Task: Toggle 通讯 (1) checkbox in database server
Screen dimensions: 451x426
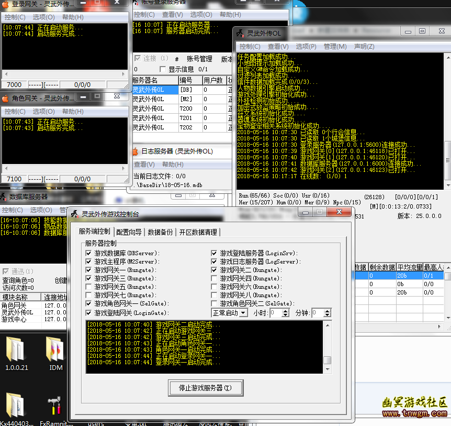Action: pos(5,271)
